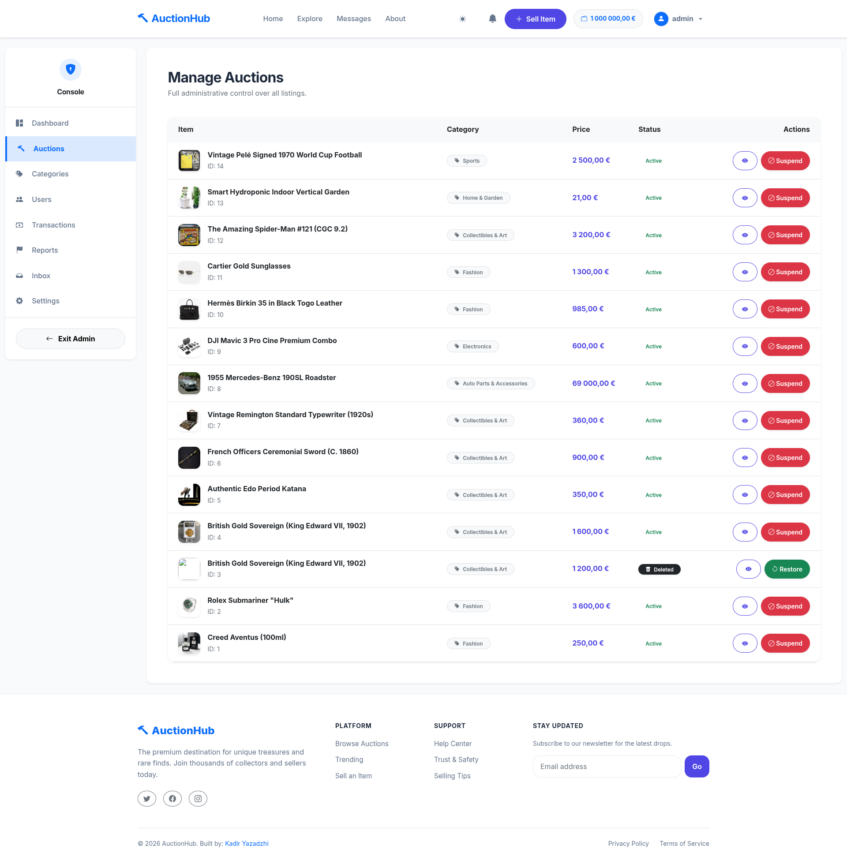Click the AuctionHub logo in header
Image resolution: width=847 pixels, height=863 pixels.
coord(173,19)
